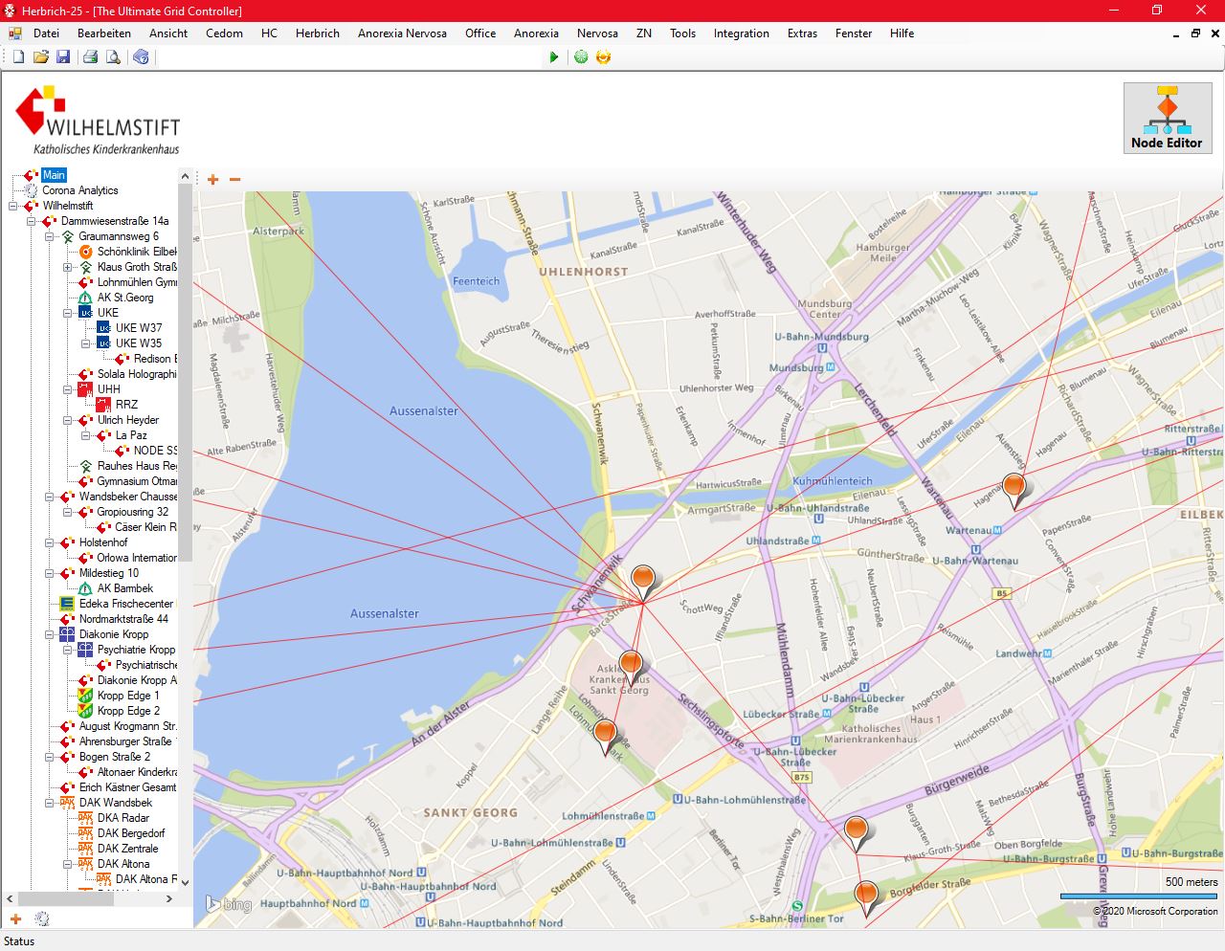
Task: Expand the Klaus Groth Straße node
Action: [67, 267]
